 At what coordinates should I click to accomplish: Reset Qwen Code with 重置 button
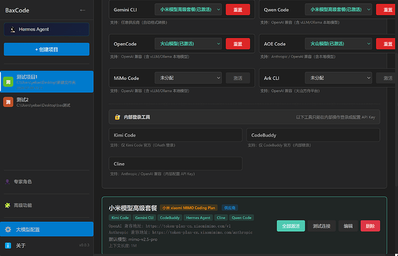click(x=386, y=10)
